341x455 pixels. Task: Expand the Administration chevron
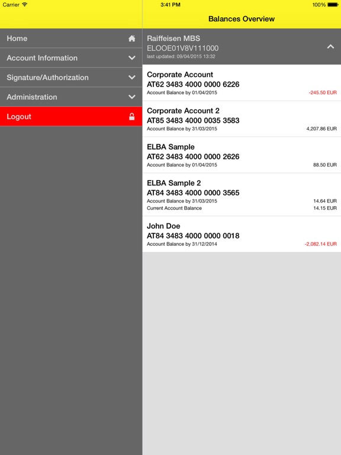131,97
